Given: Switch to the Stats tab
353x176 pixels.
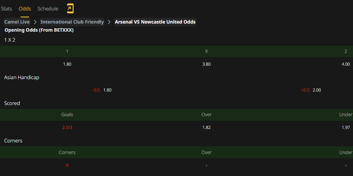Looking at the screenshot, I should 7,9.
